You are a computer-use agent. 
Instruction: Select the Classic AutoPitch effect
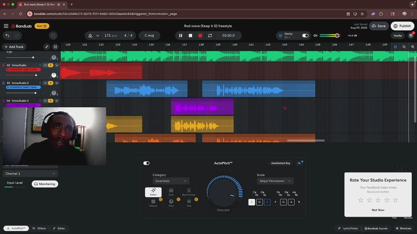click(x=153, y=192)
